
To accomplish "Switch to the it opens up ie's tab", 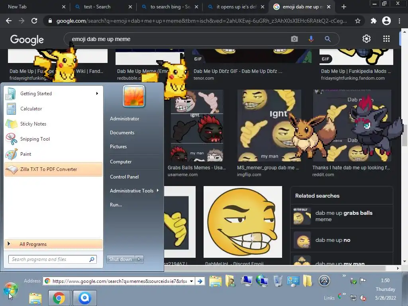I will click(x=235, y=7).
